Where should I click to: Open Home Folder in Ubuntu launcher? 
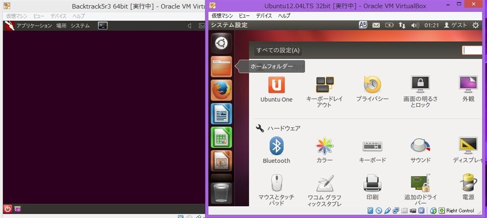(222, 66)
